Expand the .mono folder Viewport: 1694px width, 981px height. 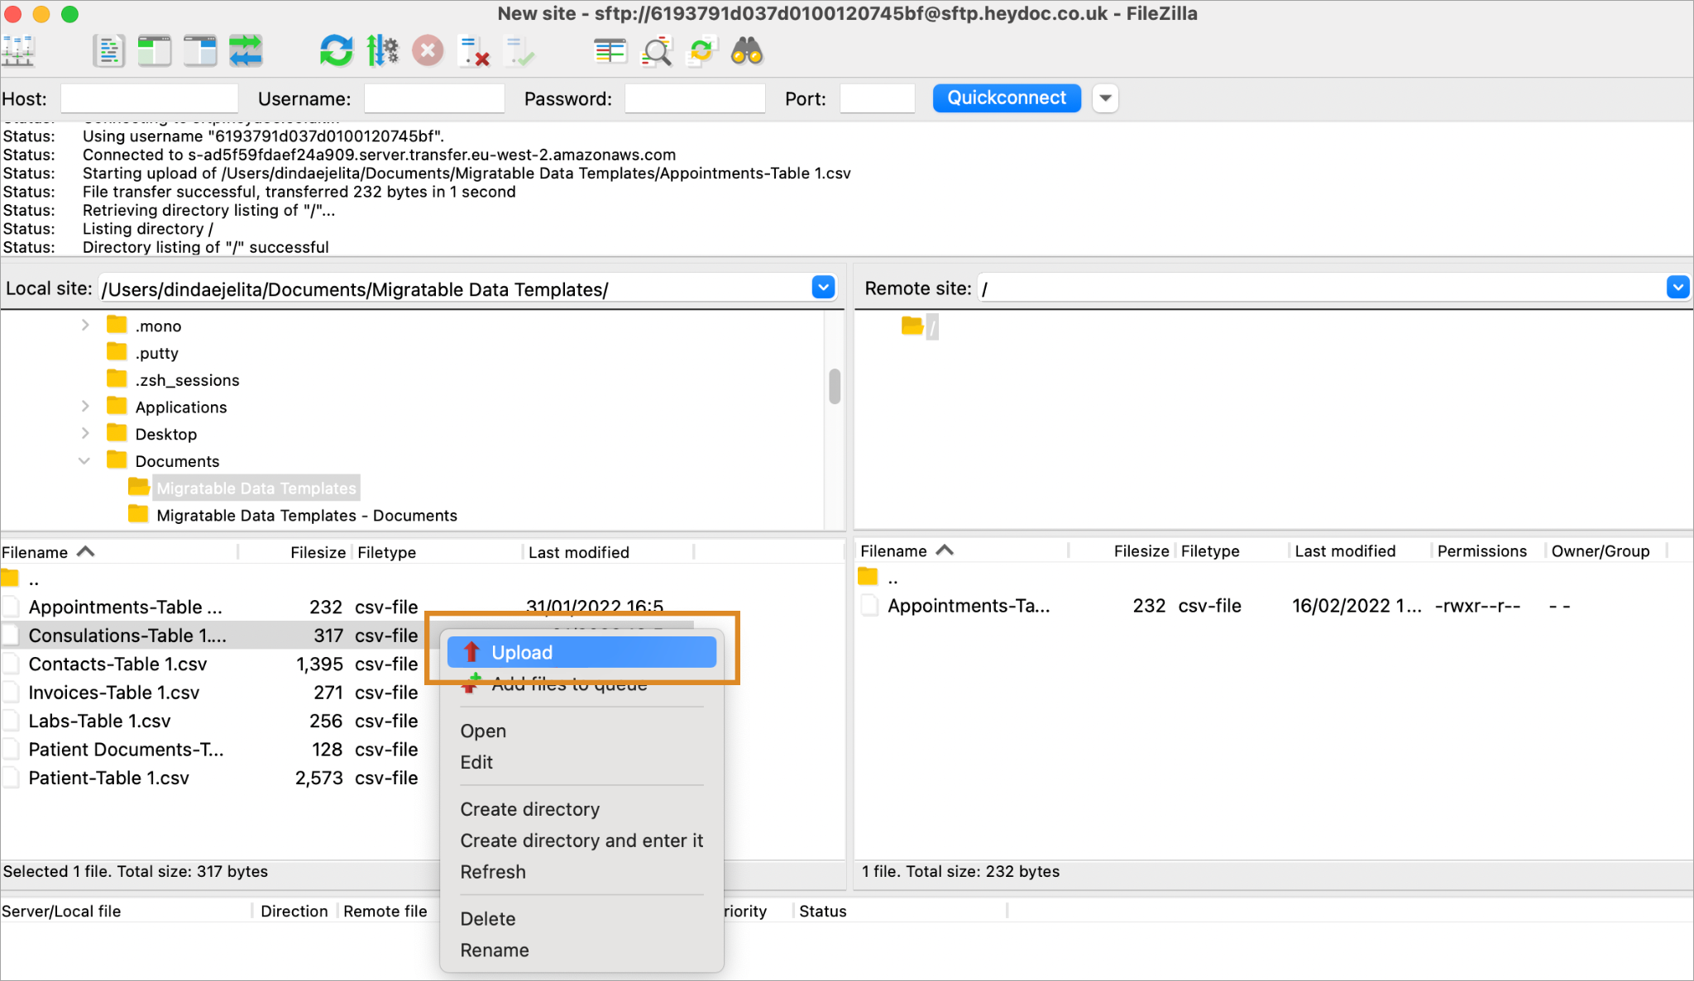coord(85,326)
